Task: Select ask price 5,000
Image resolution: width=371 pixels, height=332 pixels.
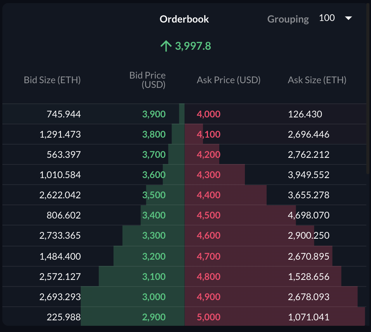Action: coord(208,317)
